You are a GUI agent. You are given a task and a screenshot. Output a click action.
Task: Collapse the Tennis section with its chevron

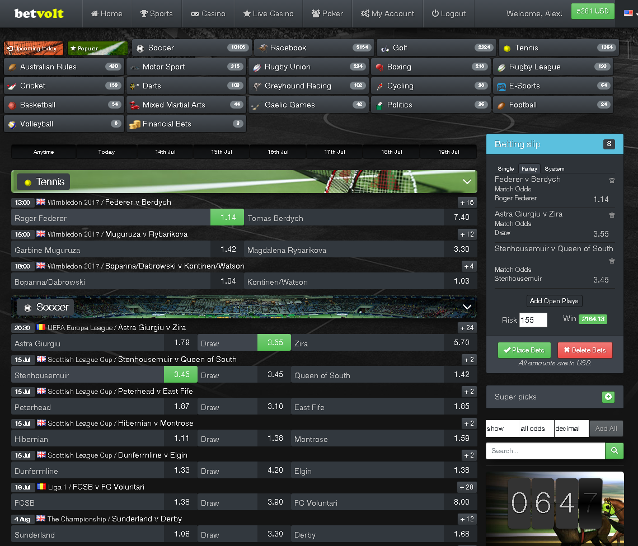pyautogui.click(x=467, y=181)
